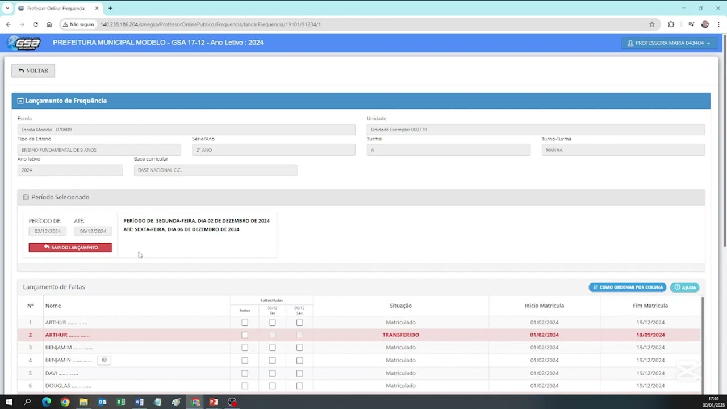
Task: Click Inicio Matricula column header
Action: pos(544,306)
